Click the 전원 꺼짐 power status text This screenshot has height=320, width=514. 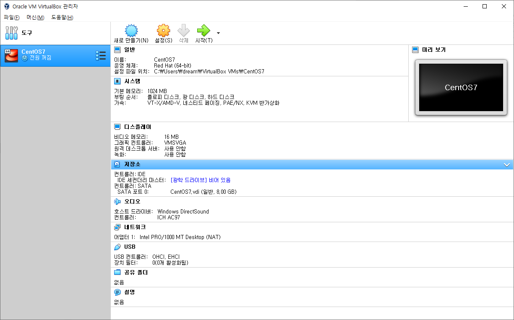click(41, 58)
